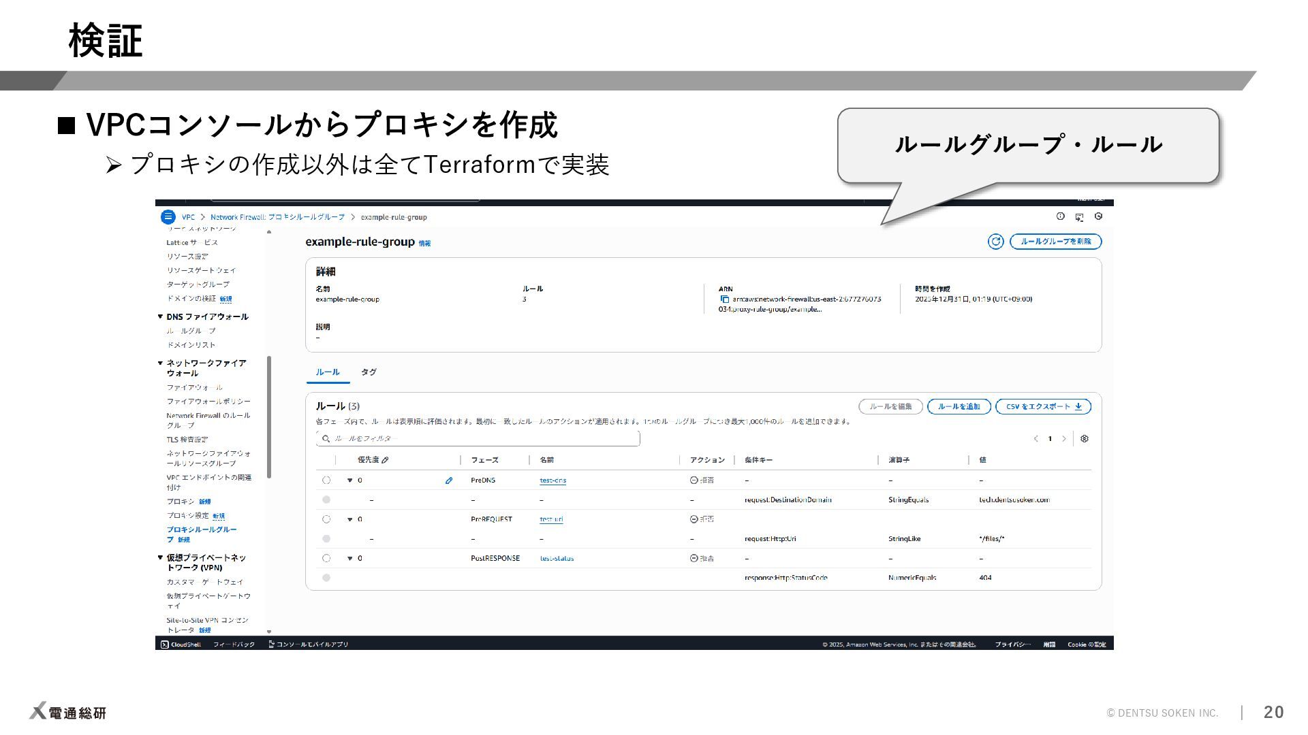1308x735 pixels.
Task: Select the test-status rule radio button
Action: coord(326,558)
